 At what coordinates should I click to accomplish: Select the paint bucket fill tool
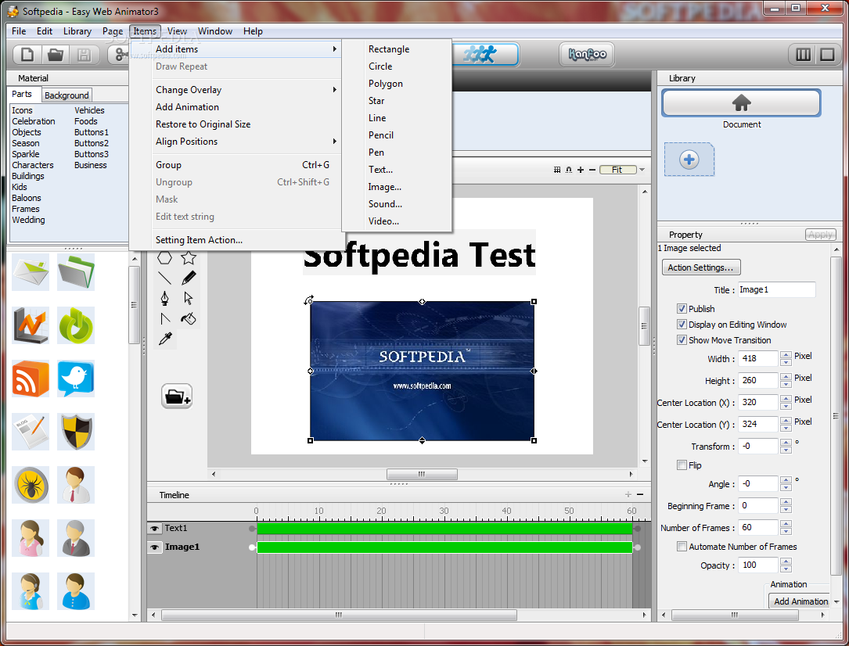coord(189,318)
